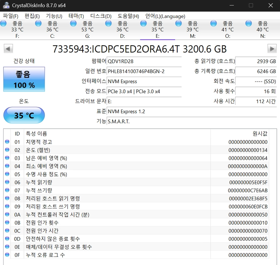
Task: Open the 도움말(H) menu
Action: pyautogui.click(x=128, y=16)
